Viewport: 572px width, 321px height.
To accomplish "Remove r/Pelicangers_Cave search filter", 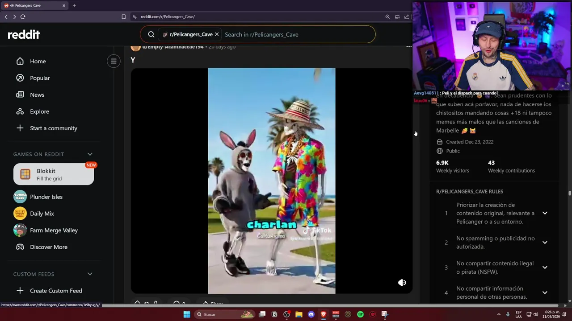I will [217, 34].
